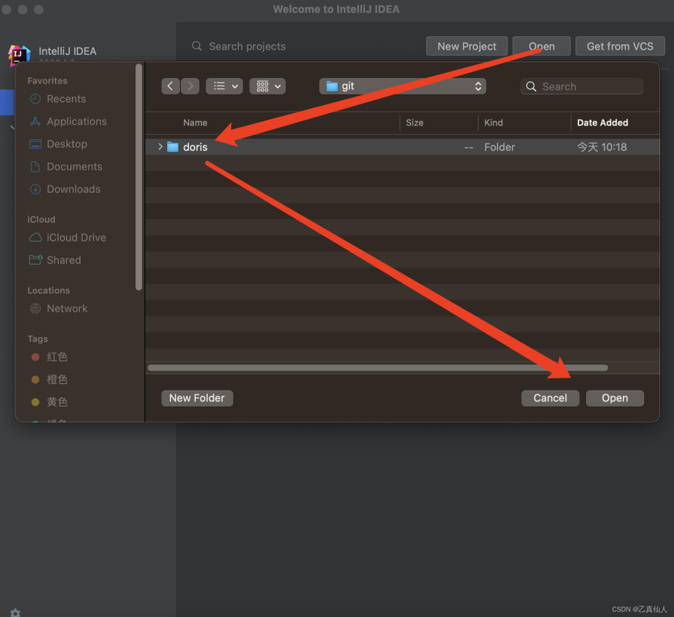Click Cancel in the file dialog
This screenshot has width=674, height=617.
pos(550,398)
